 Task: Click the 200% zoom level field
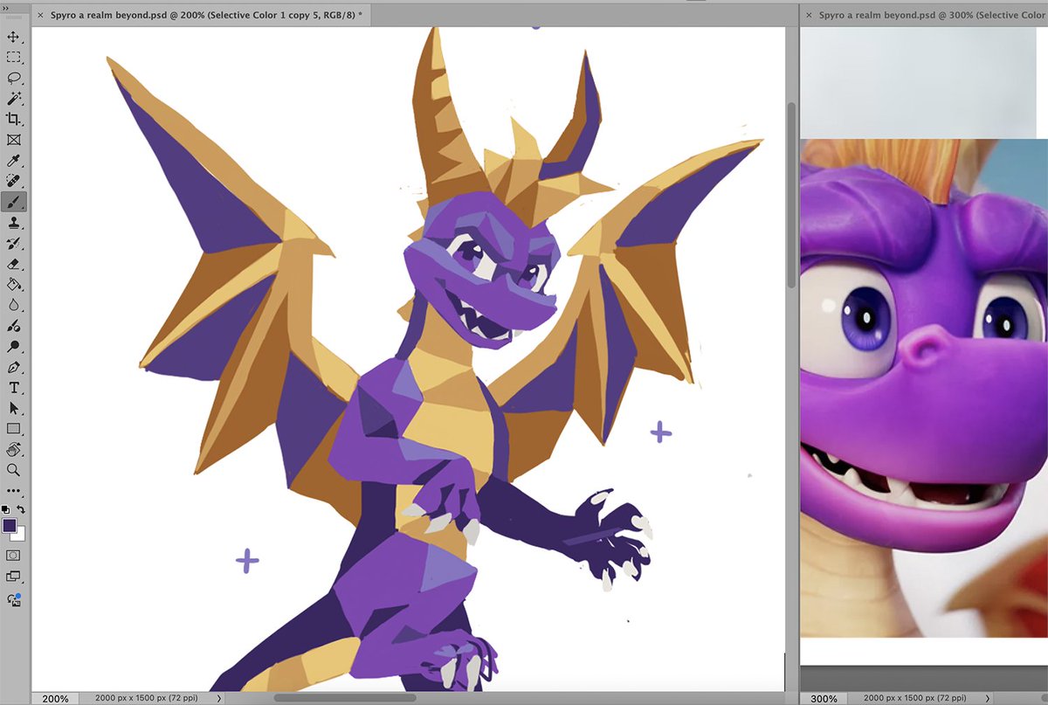[x=56, y=698]
